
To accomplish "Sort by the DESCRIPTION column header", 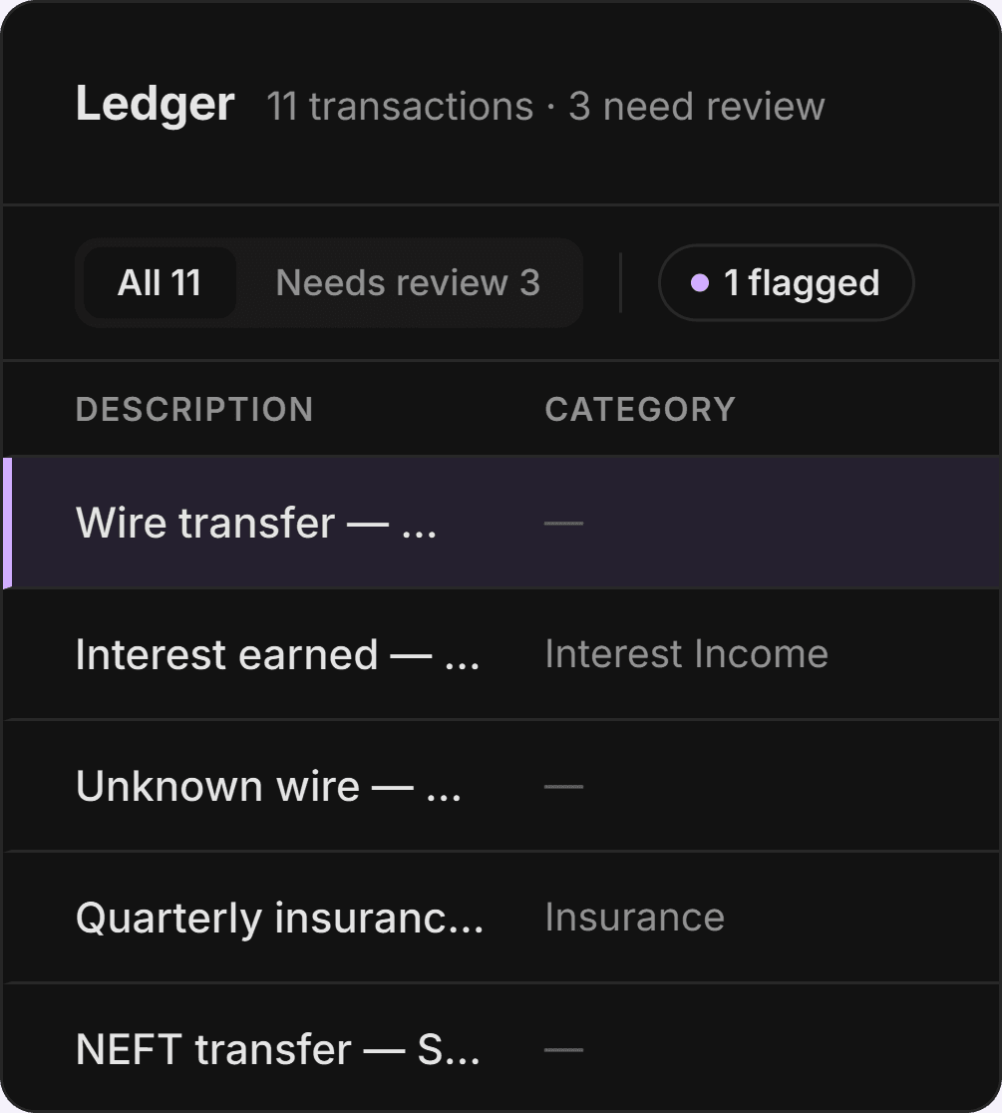I will click(x=194, y=409).
